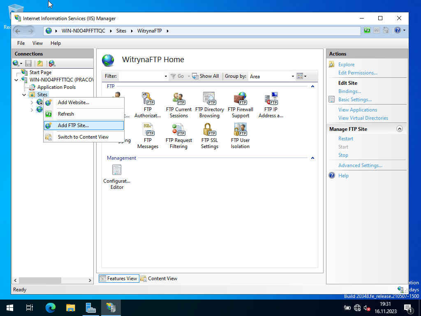Open the Help dropdown arrow at top right

[x=405, y=30]
